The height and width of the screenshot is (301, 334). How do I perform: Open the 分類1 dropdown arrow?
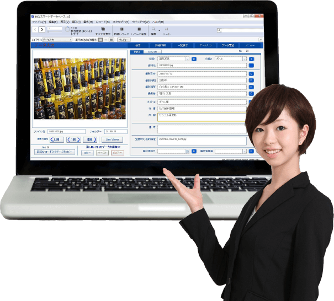(188, 59)
